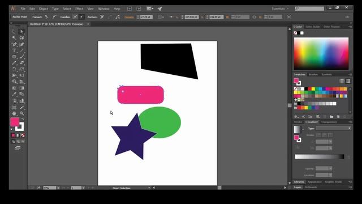Open the Essentials workspace dropdown
Viewport: 362px width, 204px height.
tap(280, 8)
